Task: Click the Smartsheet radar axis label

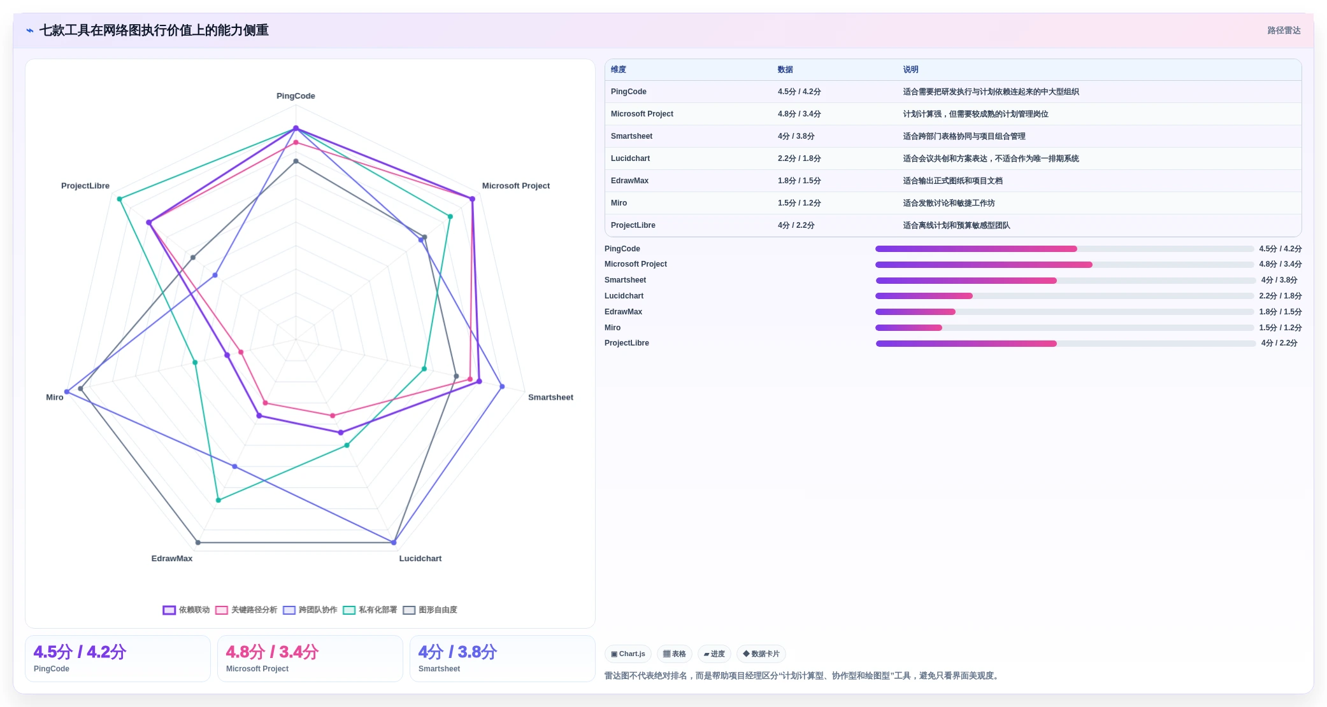Action: point(550,397)
